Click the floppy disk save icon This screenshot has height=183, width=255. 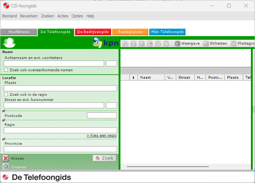tap(142, 43)
